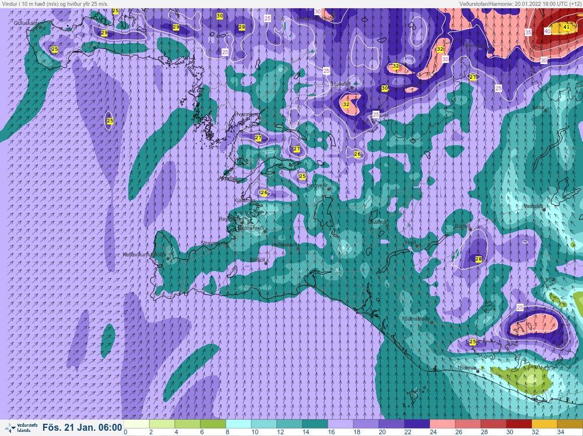Click the Keflavíkurflugvöllur station label
The height and width of the screenshot is (436, 583).
tap(145, 255)
